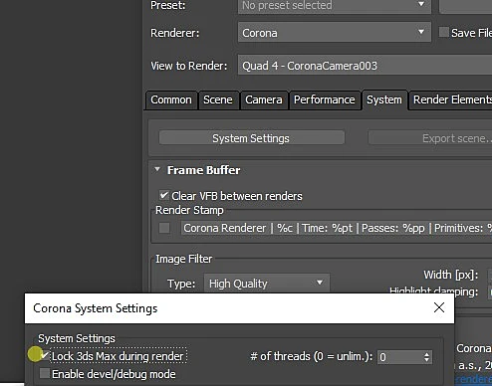Enable the Render Stamp checkbox
This screenshot has height=386, width=492.
[x=164, y=228]
